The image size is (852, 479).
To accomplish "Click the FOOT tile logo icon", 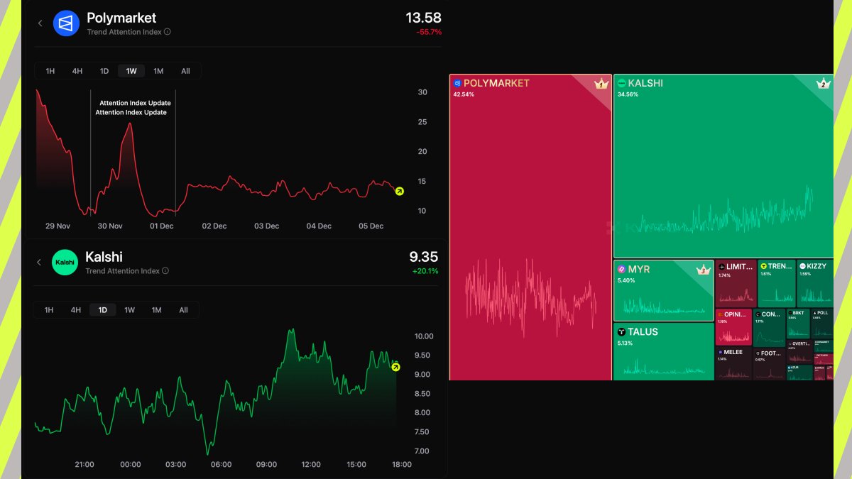I will [x=758, y=353].
